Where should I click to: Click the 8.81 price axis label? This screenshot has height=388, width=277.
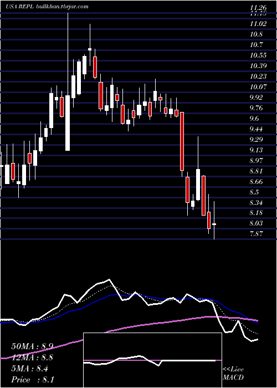point(256,171)
